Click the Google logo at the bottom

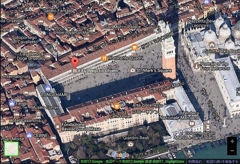[x=120, y=155]
